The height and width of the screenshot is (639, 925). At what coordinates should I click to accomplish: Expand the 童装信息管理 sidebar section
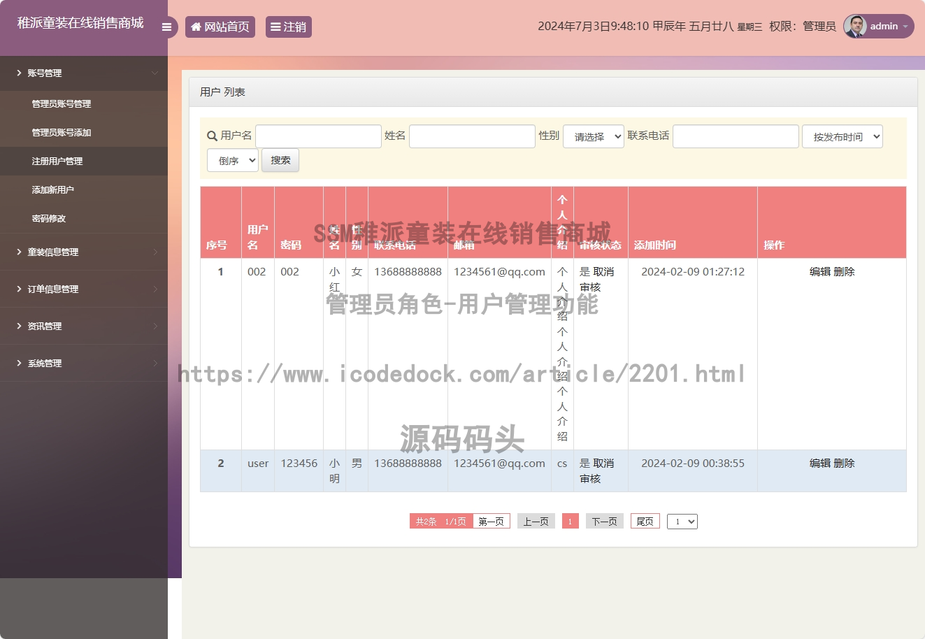84,252
